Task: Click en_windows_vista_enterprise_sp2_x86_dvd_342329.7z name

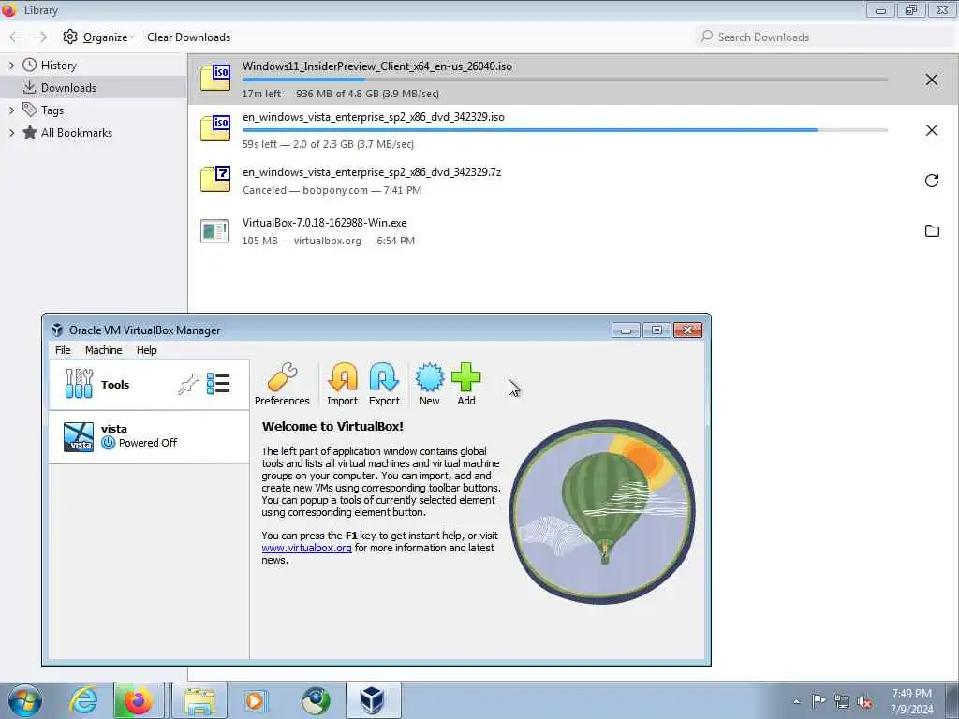Action: click(x=371, y=172)
